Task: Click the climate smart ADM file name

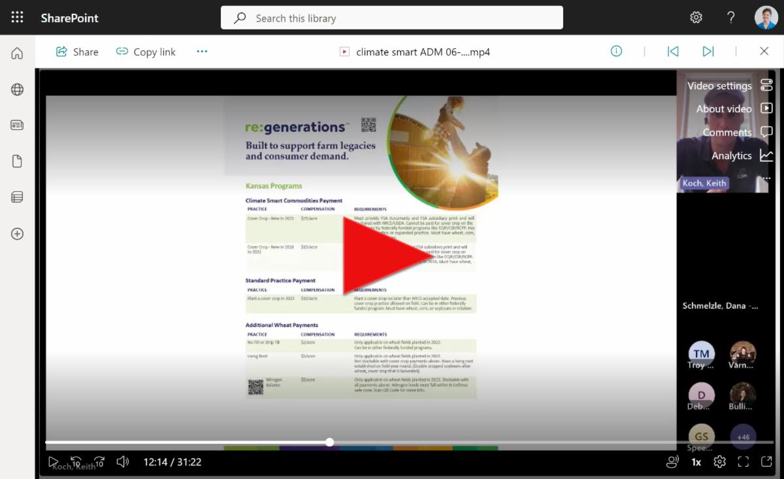Action: [x=423, y=52]
